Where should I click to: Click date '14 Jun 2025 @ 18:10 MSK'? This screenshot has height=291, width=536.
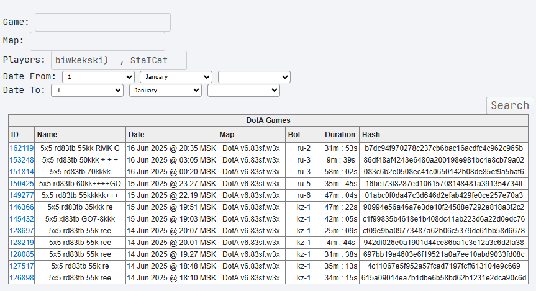171,278
